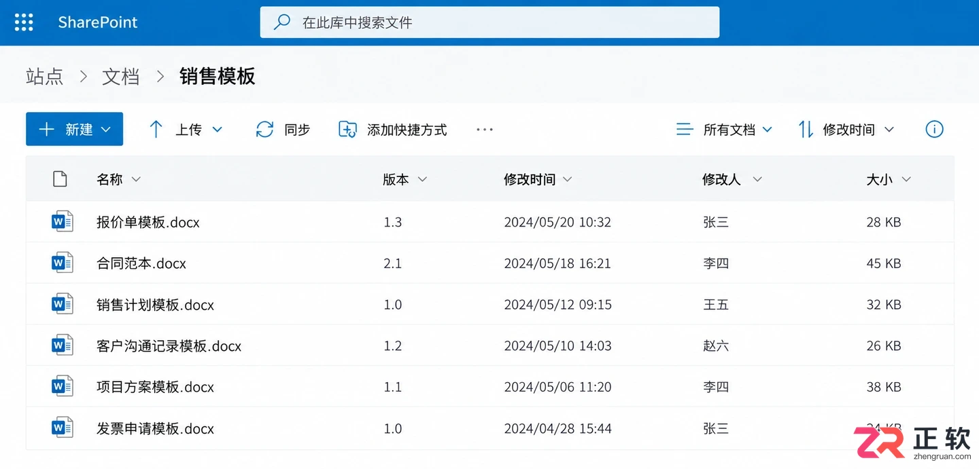Screen dimensions: 979x469
Task: Click the sync arrows icon
Action: click(264, 130)
